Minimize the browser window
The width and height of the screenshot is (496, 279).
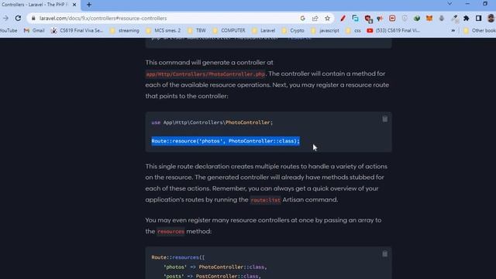[468, 4]
